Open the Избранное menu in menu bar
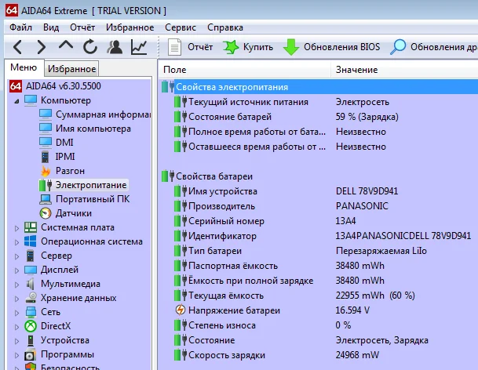 [130, 27]
